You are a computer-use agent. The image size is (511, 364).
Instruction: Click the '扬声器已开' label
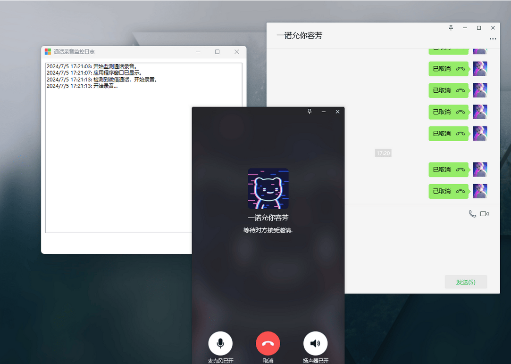point(315,360)
